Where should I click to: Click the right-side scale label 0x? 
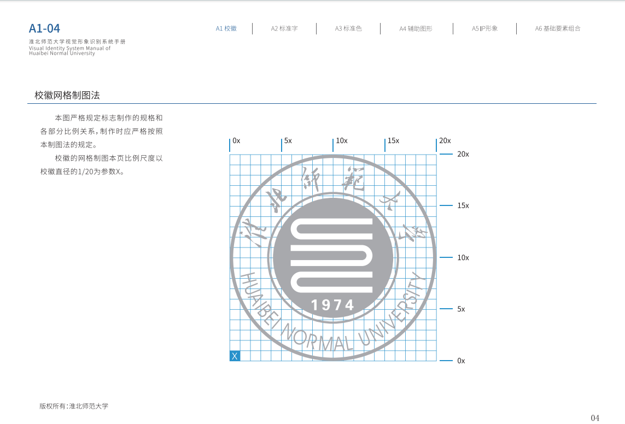point(461,361)
